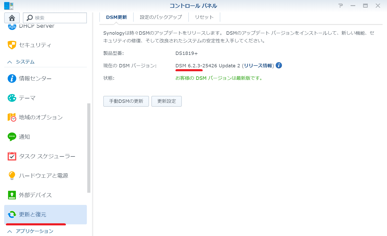Click the 状態: label
This screenshot has height=236, width=387.
[x=109, y=78]
